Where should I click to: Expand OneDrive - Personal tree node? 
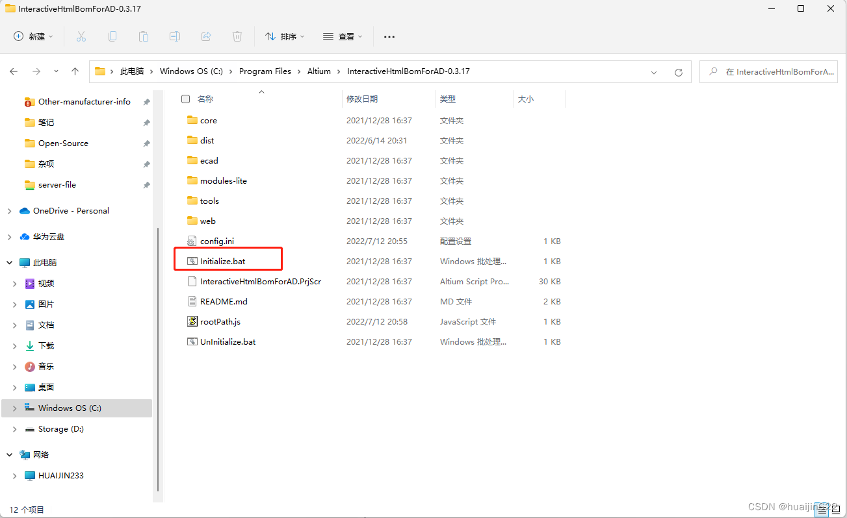9,211
